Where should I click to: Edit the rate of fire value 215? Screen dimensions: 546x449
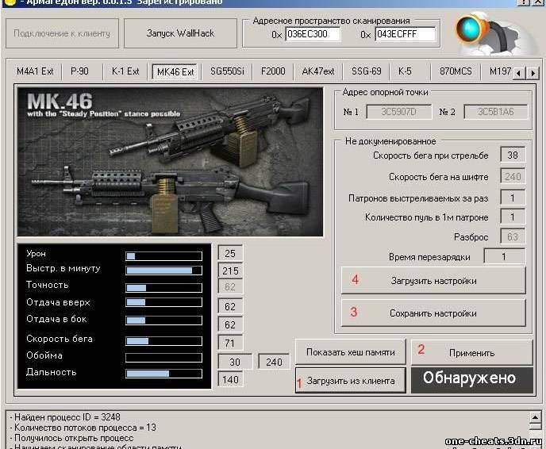click(230, 271)
